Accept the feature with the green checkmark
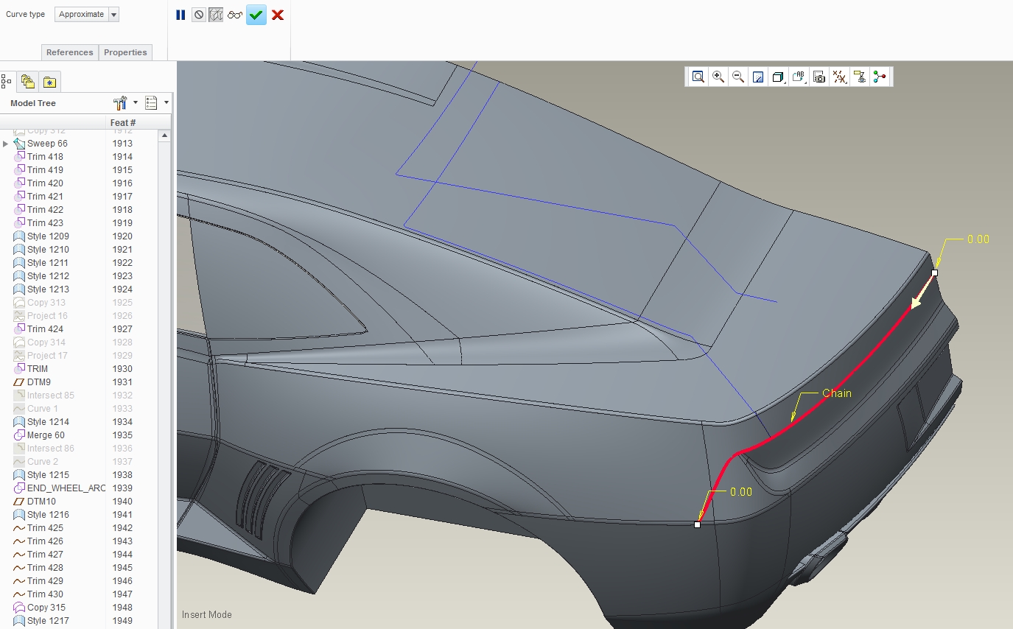This screenshot has width=1013, height=629. (256, 15)
